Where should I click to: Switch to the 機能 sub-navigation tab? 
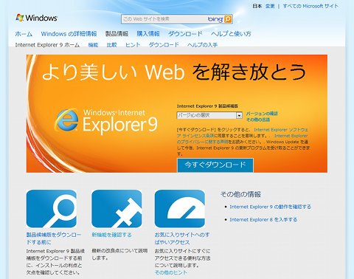click(x=93, y=45)
